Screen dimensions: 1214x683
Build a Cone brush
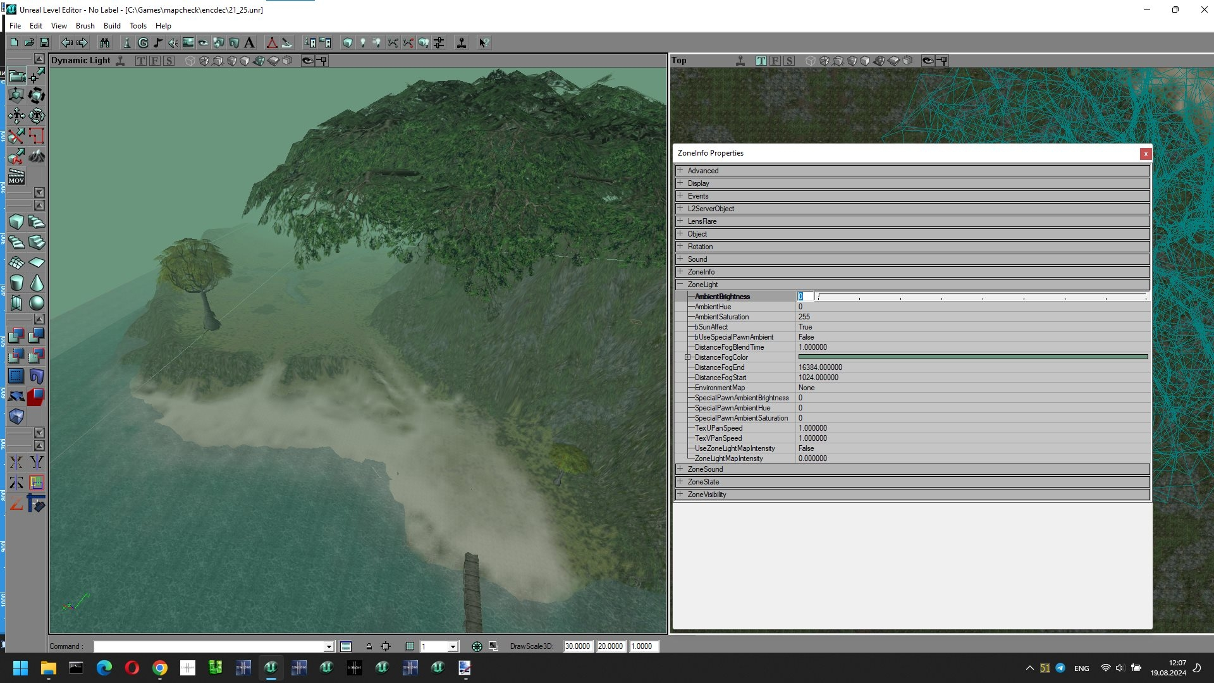click(x=37, y=283)
